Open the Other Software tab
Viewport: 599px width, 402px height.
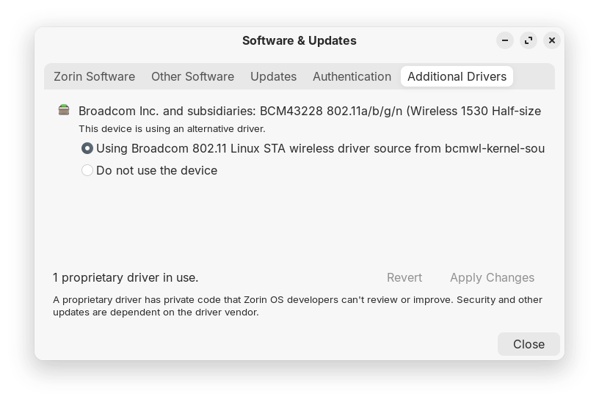(192, 76)
